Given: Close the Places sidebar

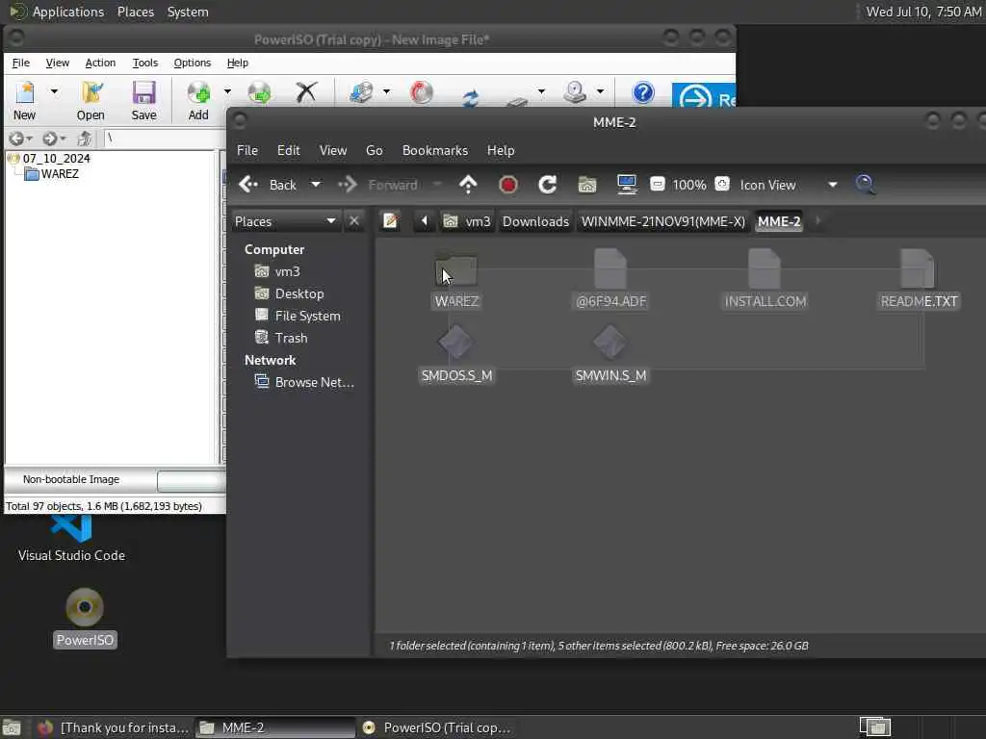Looking at the screenshot, I should [354, 221].
